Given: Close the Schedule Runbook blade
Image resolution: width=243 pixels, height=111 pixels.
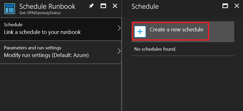Looking at the screenshot, I should pos(115,6).
